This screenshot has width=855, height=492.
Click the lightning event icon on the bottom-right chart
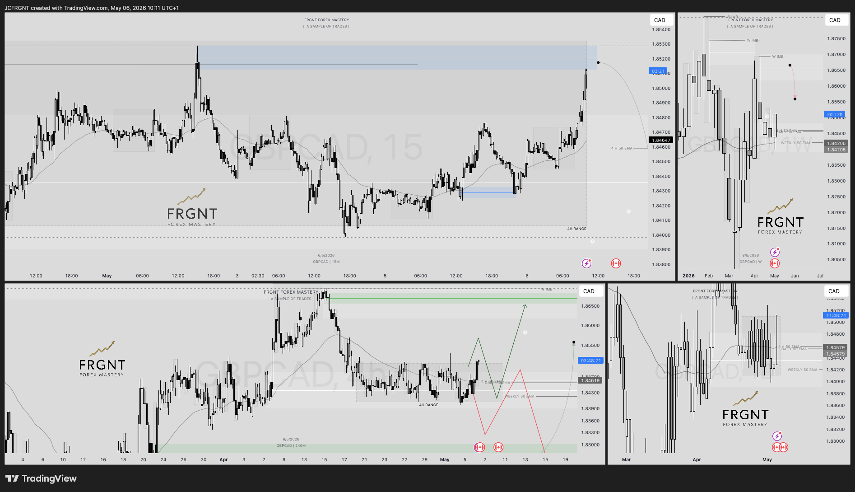[777, 436]
